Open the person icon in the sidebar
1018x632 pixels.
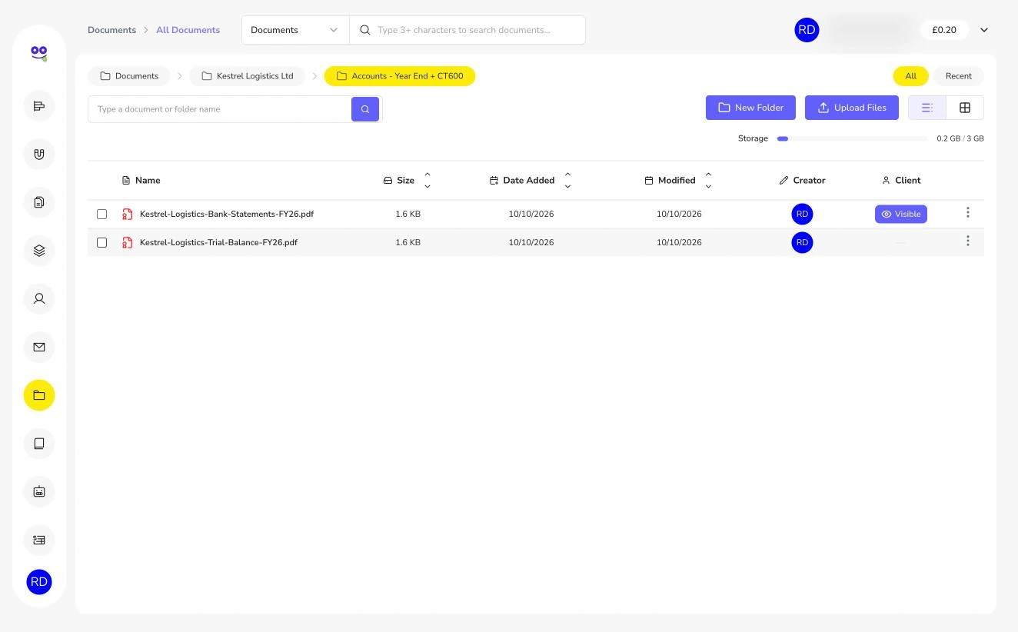coord(39,299)
